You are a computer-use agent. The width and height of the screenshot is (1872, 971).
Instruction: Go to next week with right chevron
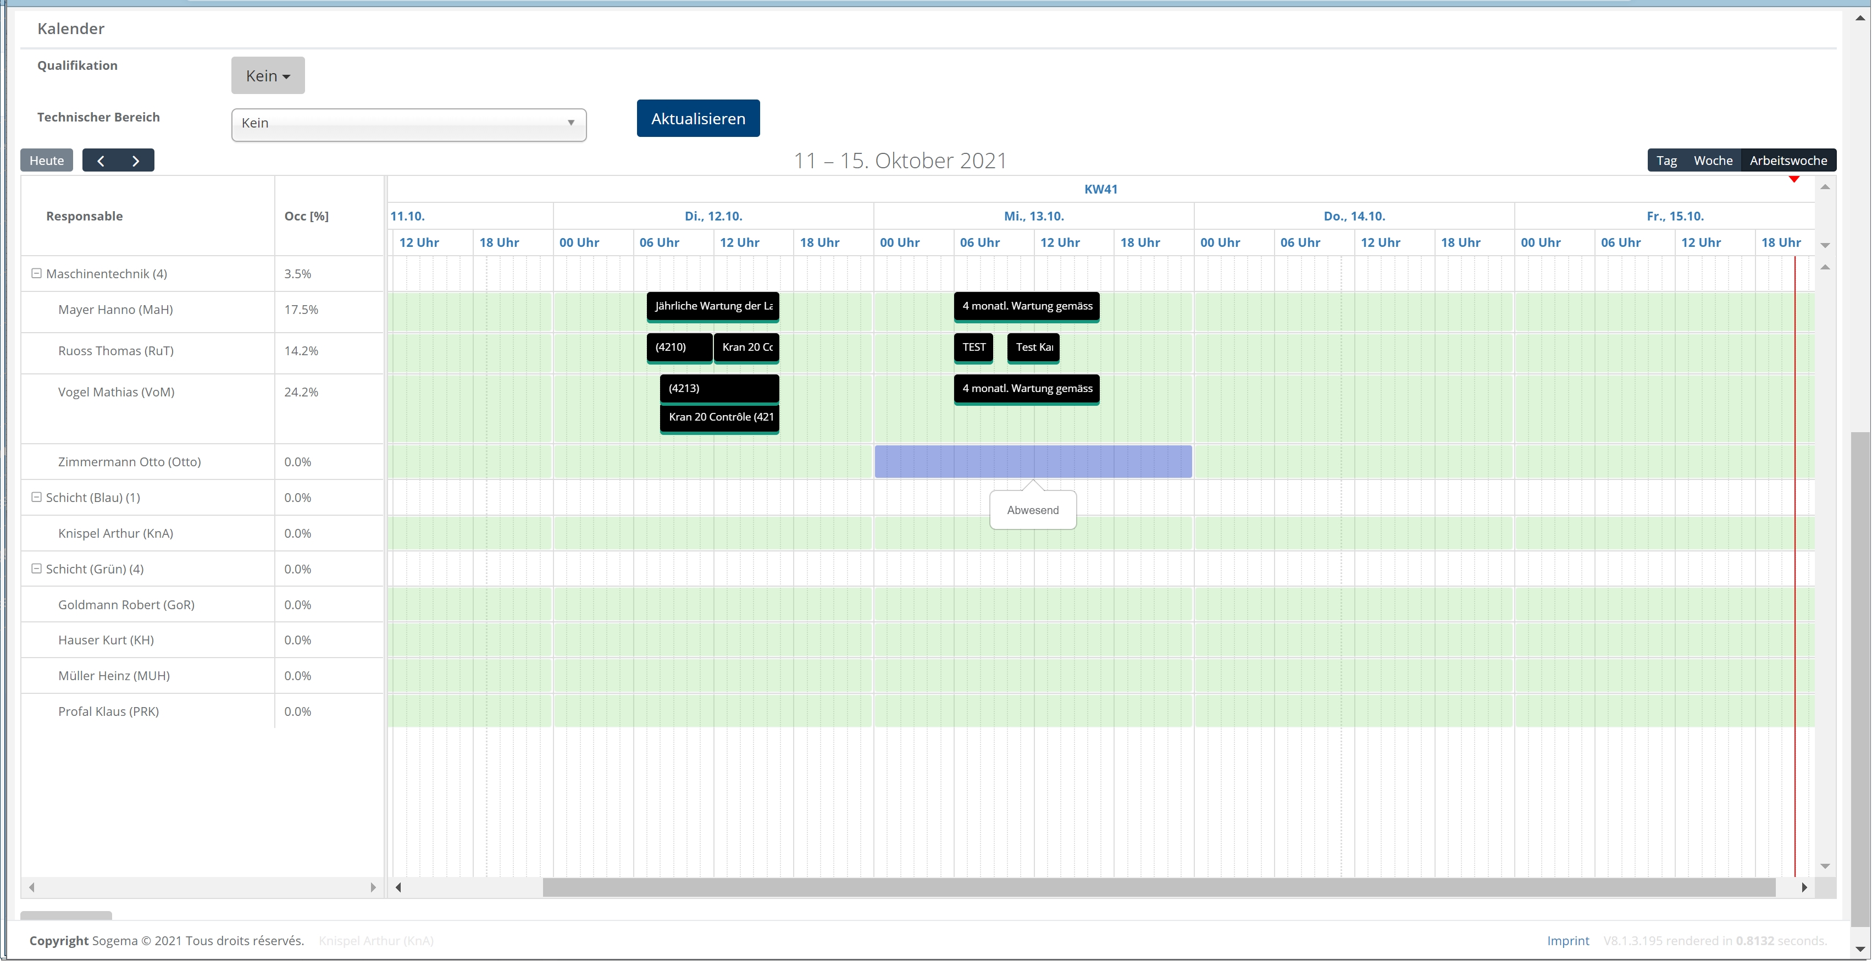[135, 161]
